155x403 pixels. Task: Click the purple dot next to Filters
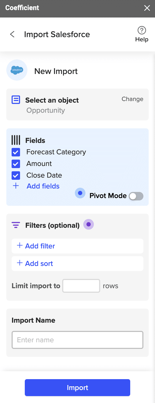click(x=89, y=224)
